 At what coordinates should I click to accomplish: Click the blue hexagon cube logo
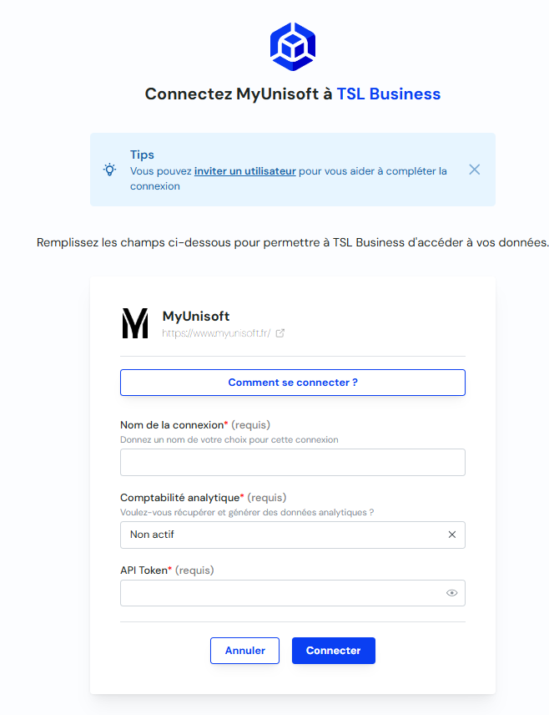click(292, 47)
